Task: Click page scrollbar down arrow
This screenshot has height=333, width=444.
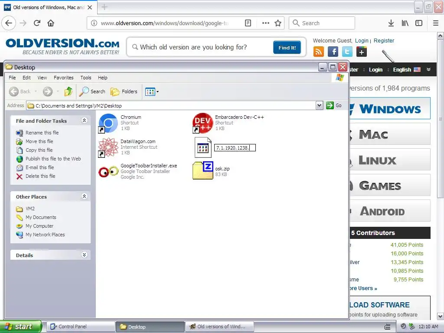Action: (440, 316)
